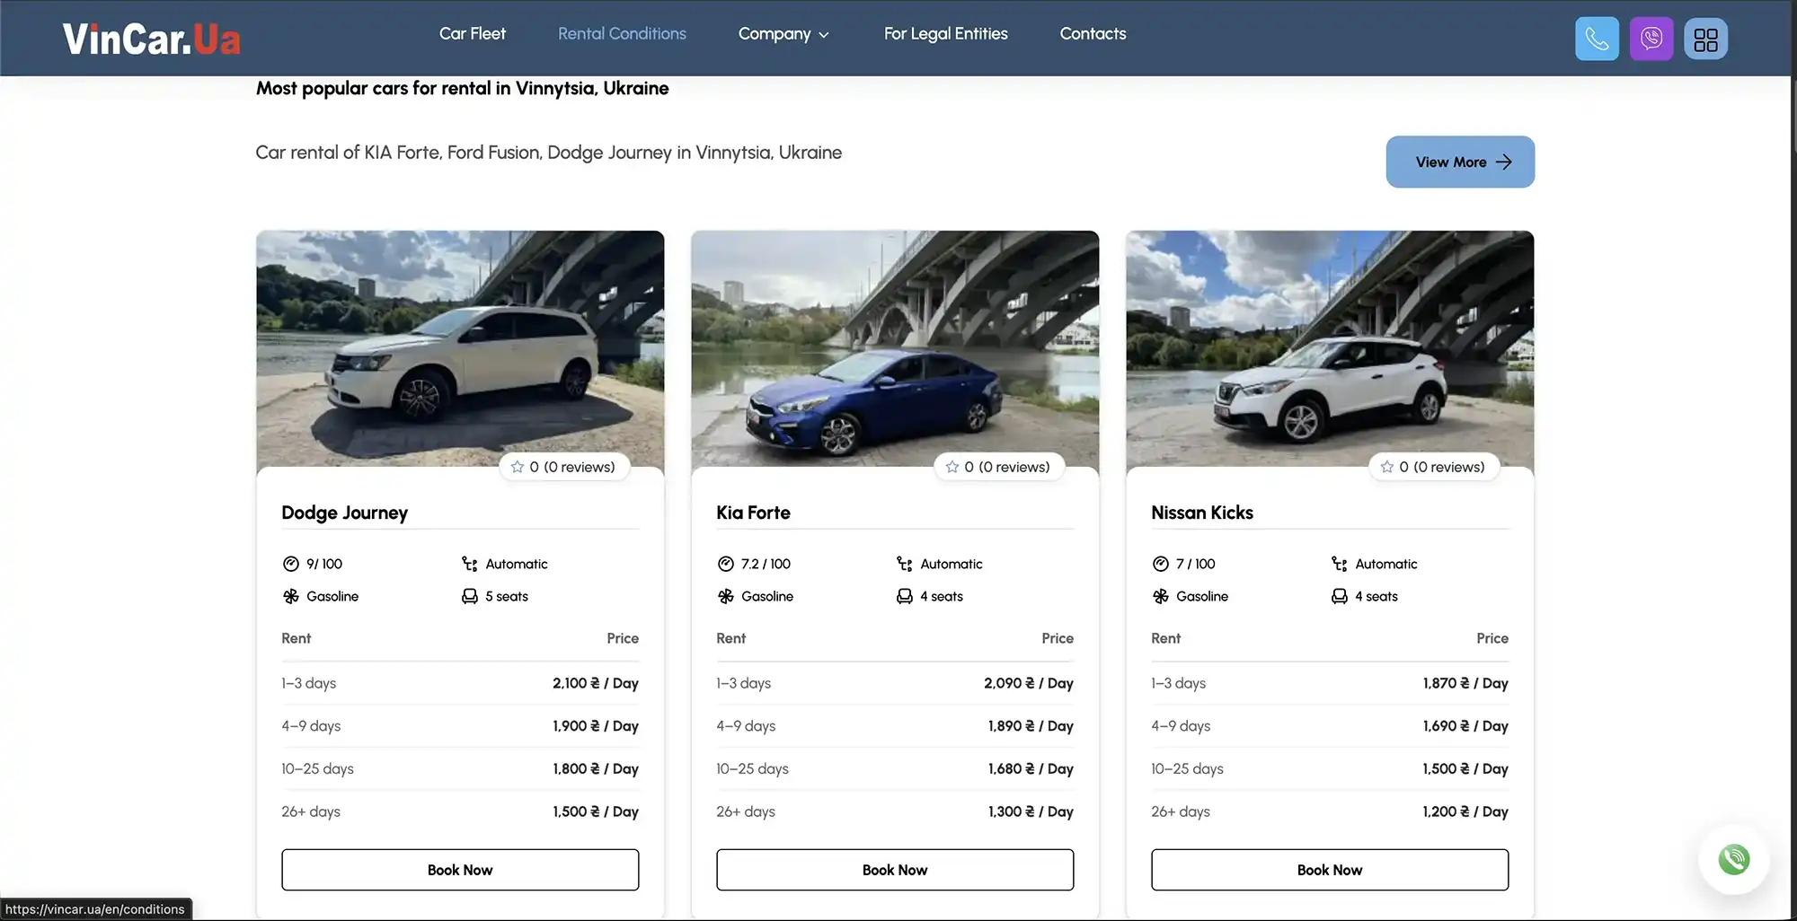Click Kia Forte 0 (0 reviews) badge
Screen dimensions: 1797x921
click(x=999, y=467)
